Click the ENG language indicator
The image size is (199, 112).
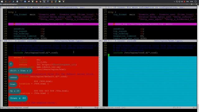point(187,2)
